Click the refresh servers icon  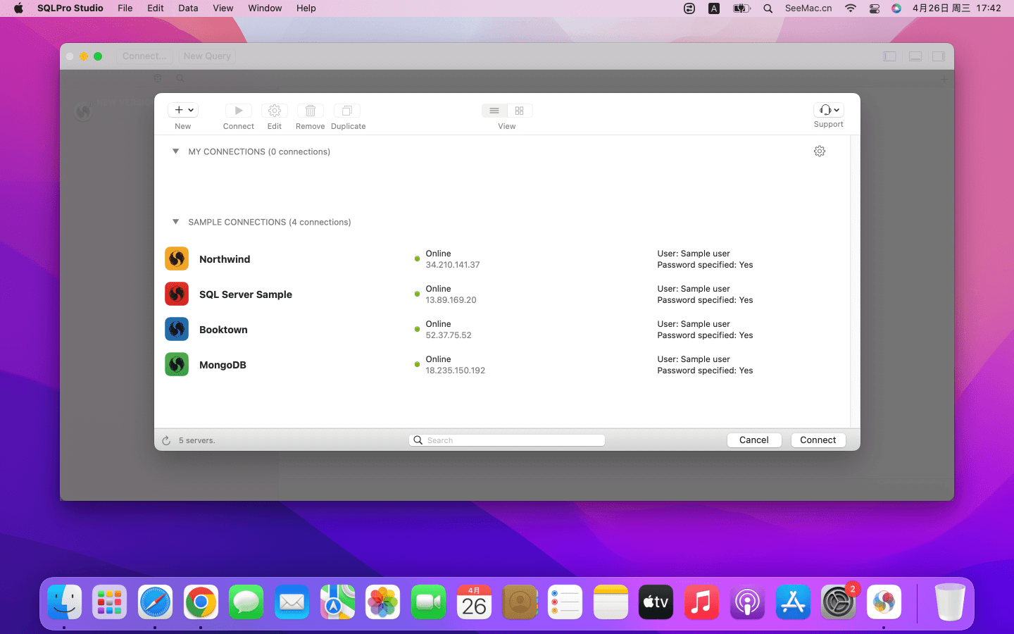coord(166,440)
